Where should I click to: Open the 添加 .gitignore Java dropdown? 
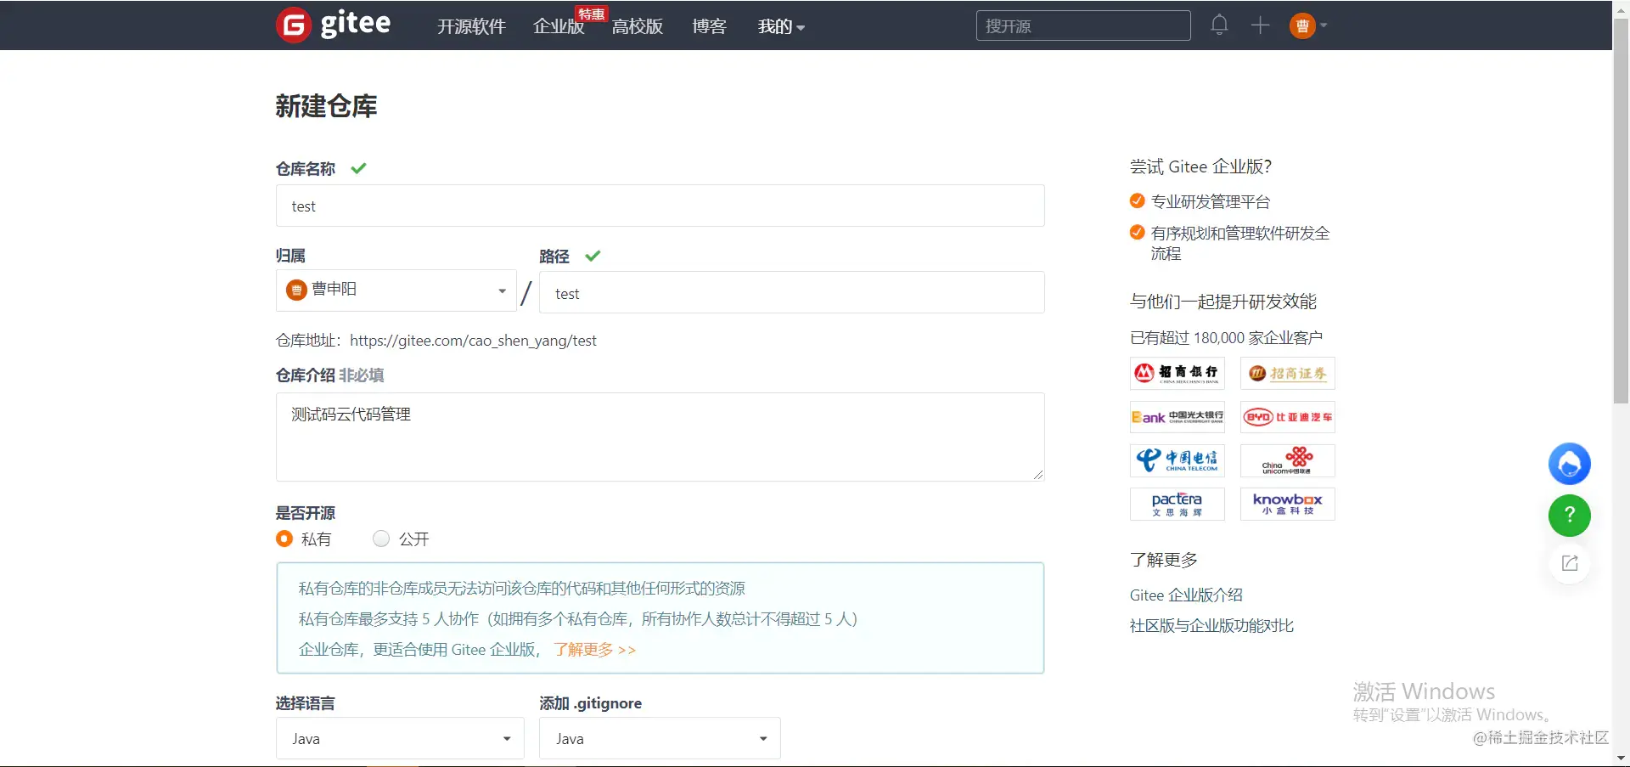point(660,738)
